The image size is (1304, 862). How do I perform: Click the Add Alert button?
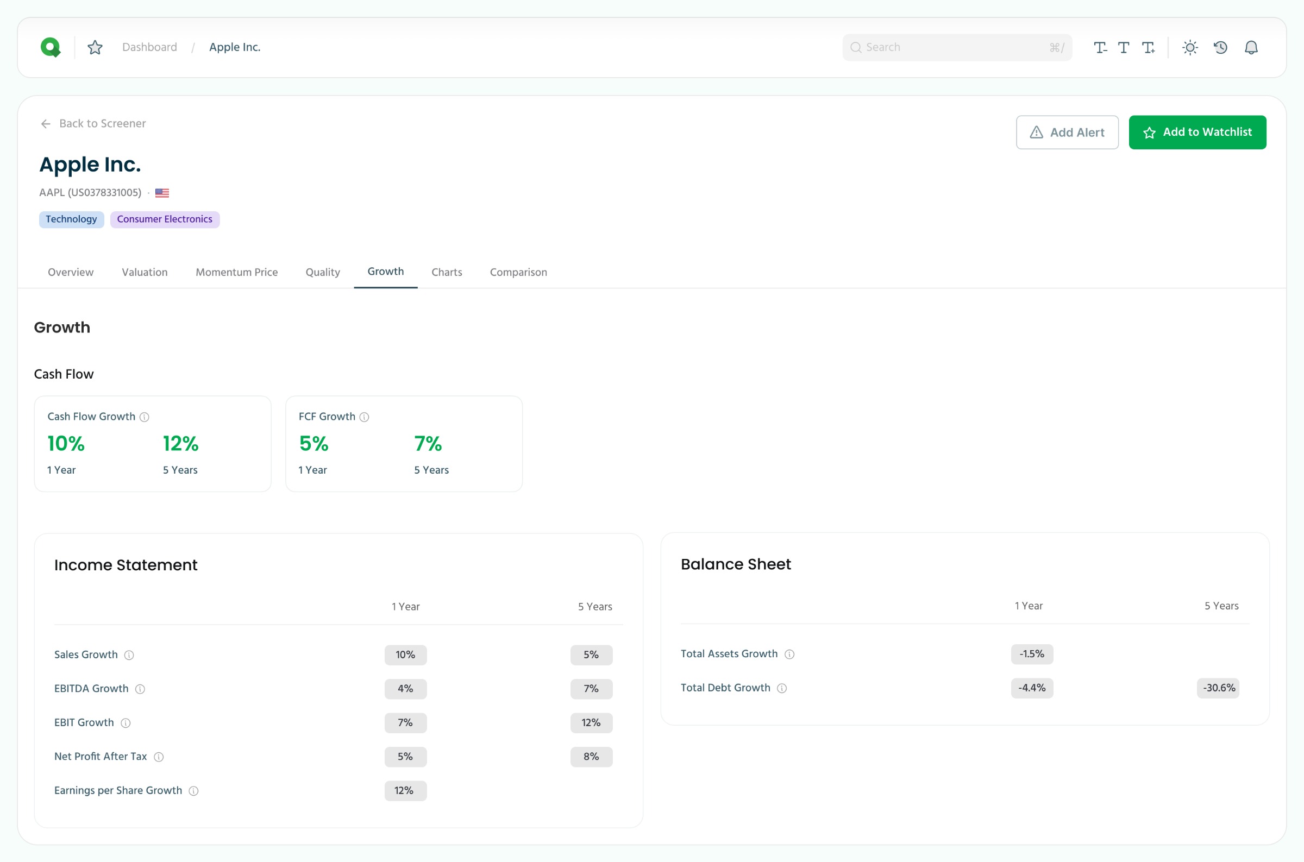click(x=1067, y=133)
